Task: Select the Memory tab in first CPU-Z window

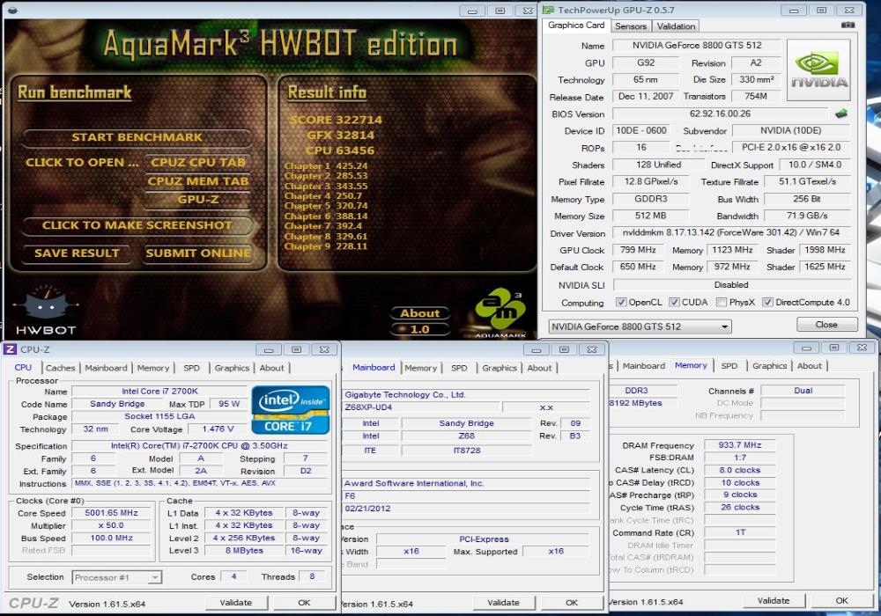Action: pyautogui.click(x=152, y=368)
